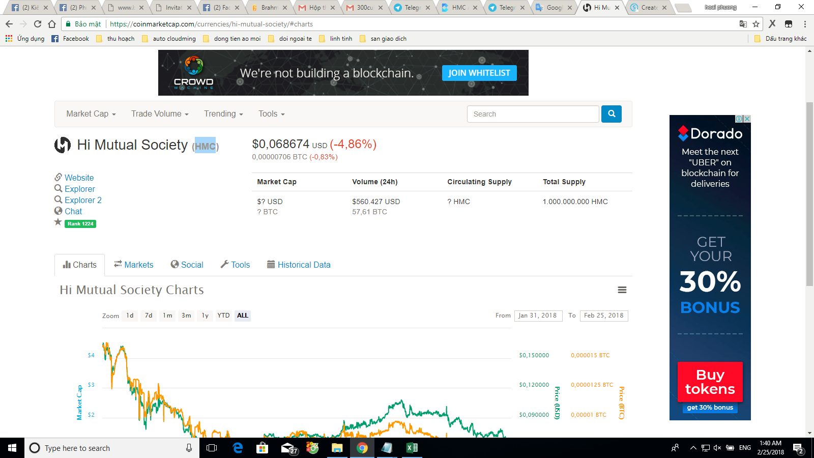Open the Historical Data tab
The width and height of the screenshot is (814, 458).
(x=299, y=265)
